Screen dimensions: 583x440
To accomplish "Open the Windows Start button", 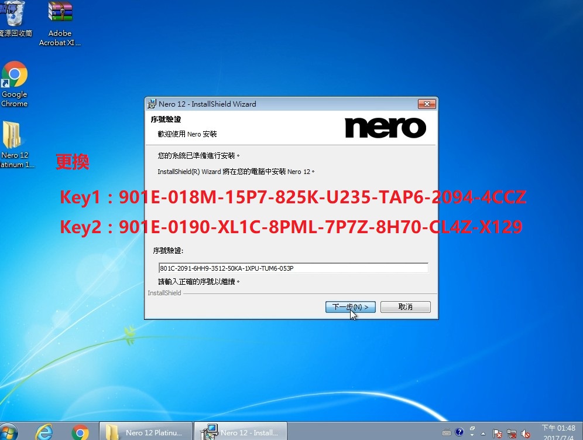I will pos(9,432).
